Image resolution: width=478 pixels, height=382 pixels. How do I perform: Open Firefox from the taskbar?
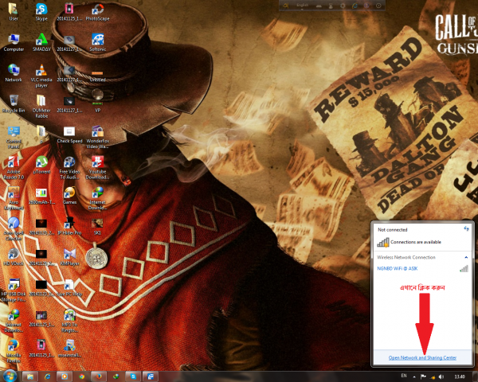(x=99, y=376)
